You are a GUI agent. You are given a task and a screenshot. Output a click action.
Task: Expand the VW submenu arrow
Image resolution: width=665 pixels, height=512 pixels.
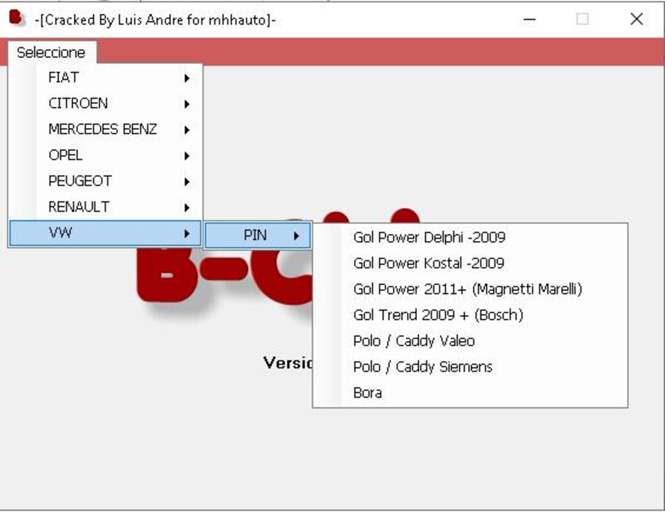(187, 234)
